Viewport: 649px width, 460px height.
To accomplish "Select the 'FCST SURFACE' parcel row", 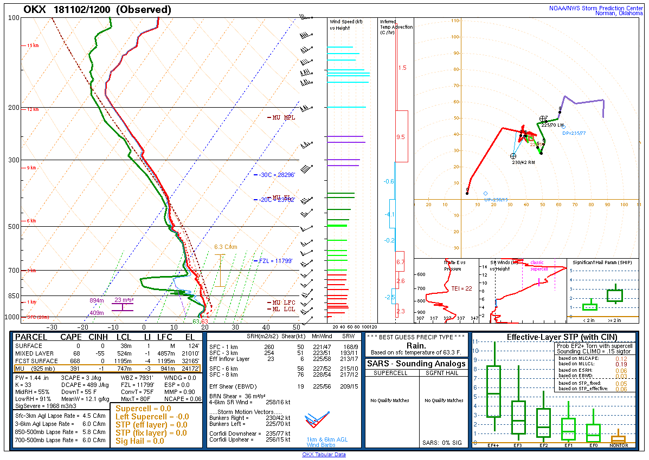I will (107, 361).
